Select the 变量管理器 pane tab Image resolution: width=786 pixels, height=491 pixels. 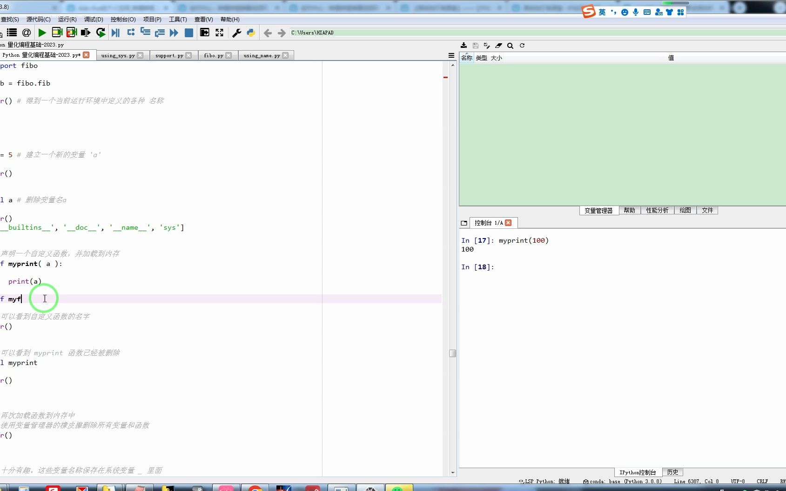tap(598, 210)
